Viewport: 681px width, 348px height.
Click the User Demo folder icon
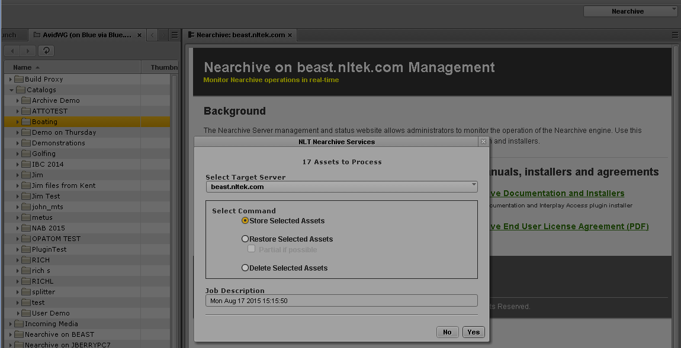pos(25,313)
